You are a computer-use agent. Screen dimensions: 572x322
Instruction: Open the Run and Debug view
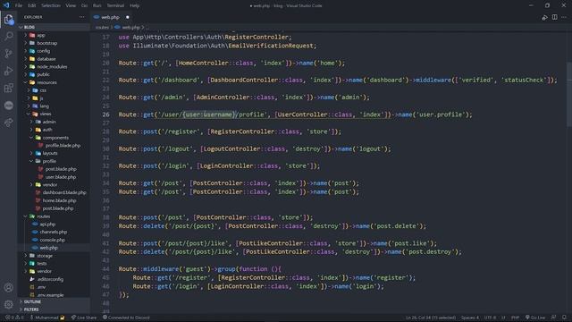click(x=8, y=71)
